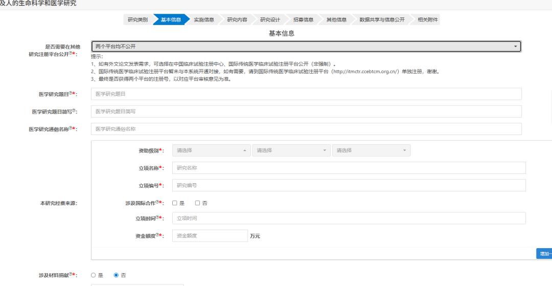
Task: Click into 立项名称 input field
Action: 349,168
